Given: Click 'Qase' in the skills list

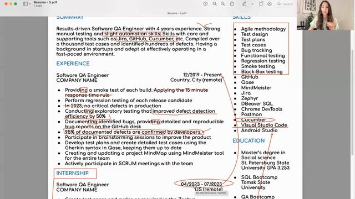Looking at the screenshot, I should point(247,82).
